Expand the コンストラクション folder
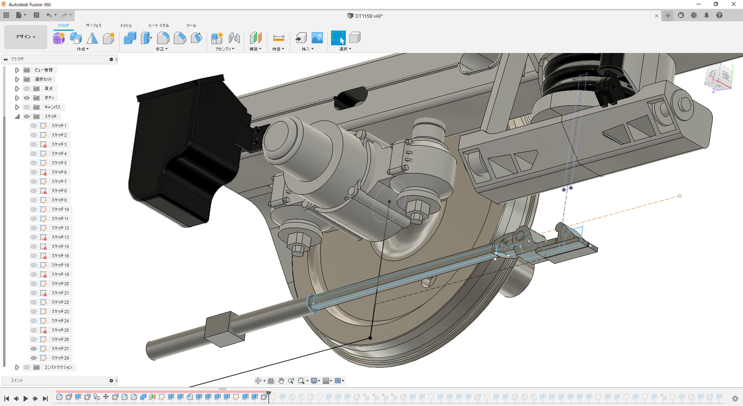 pos(17,367)
